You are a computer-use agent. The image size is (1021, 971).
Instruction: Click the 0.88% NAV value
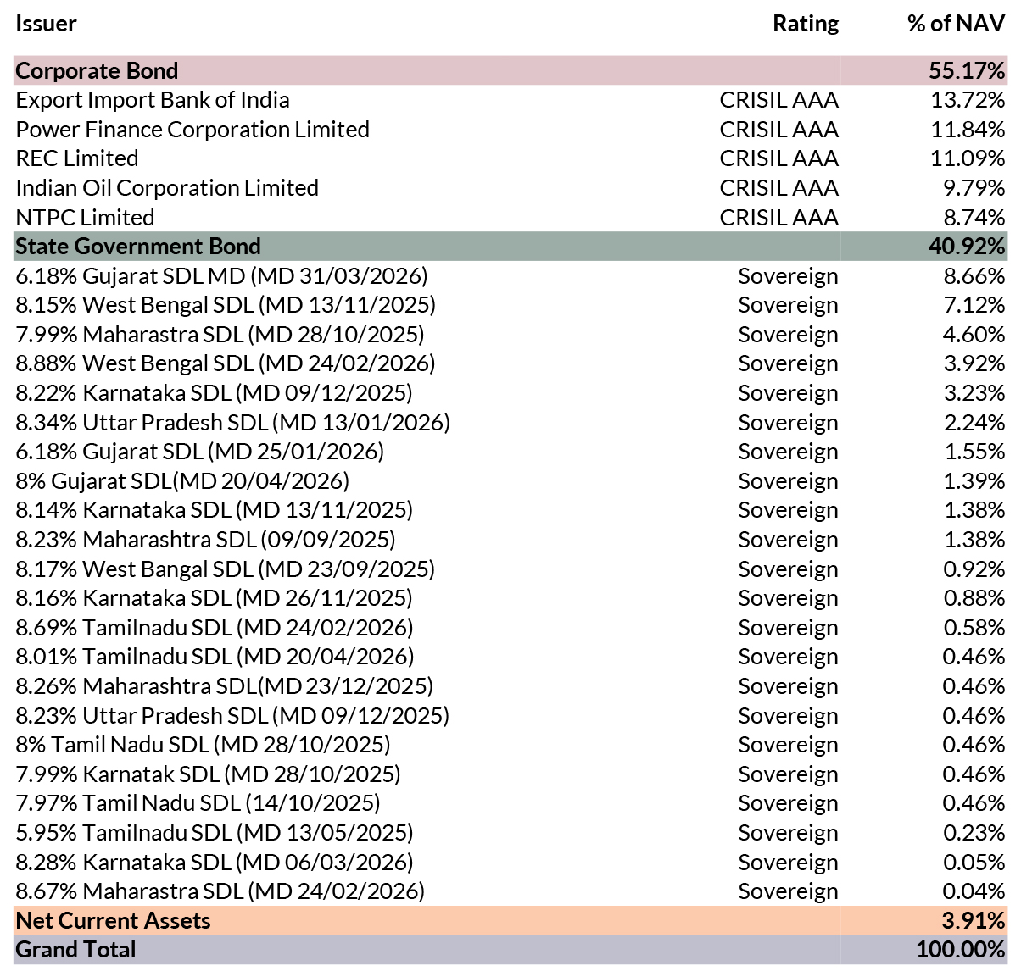pos(974,598)
